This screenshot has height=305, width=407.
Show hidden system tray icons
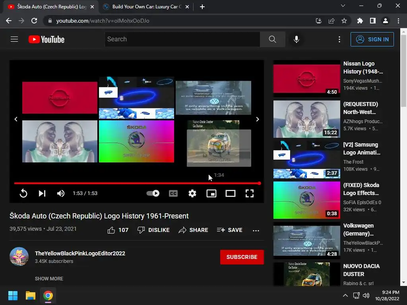(345, 295)
